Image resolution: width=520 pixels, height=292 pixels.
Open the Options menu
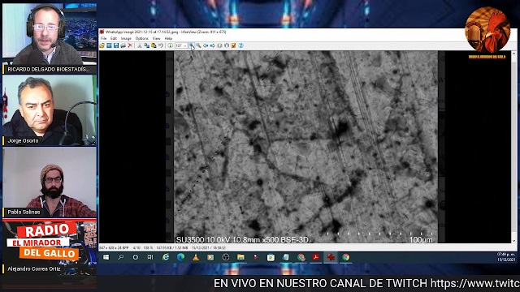point(142,38)
